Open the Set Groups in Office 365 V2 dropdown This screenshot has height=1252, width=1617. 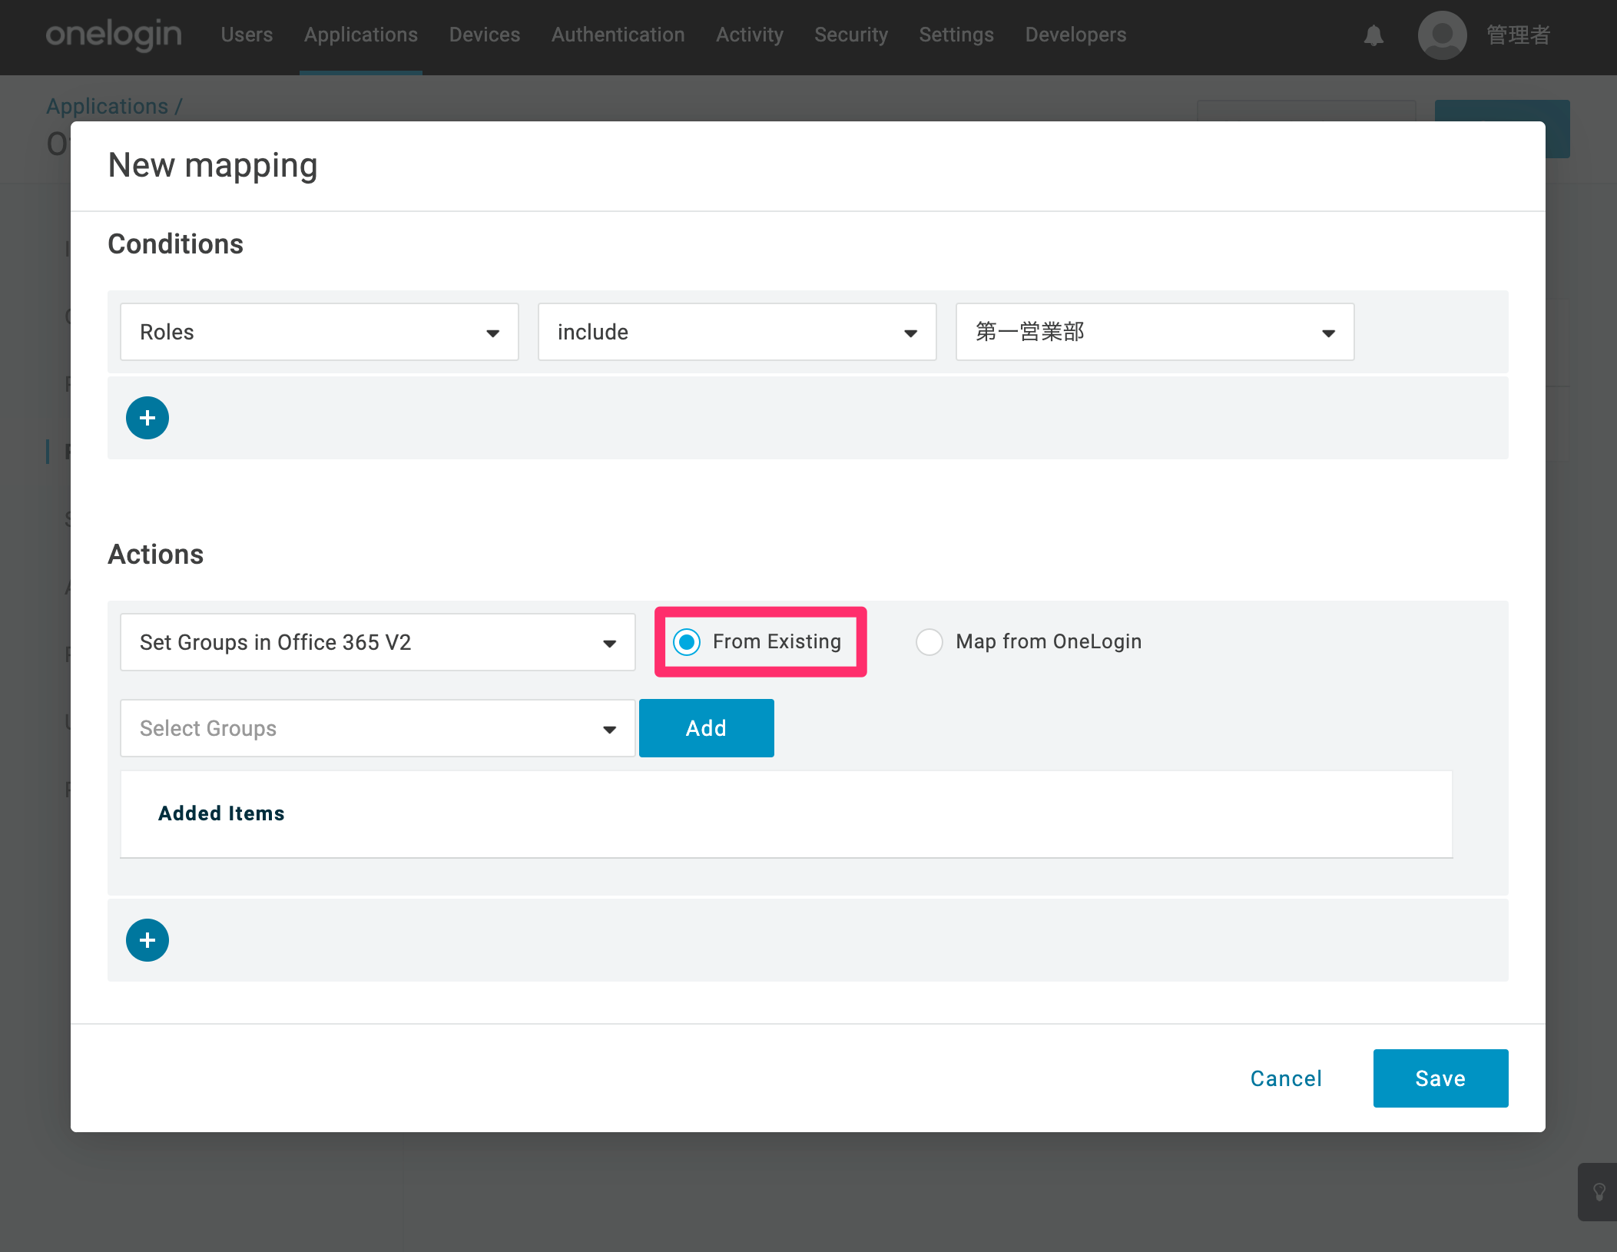coord(378,642)
